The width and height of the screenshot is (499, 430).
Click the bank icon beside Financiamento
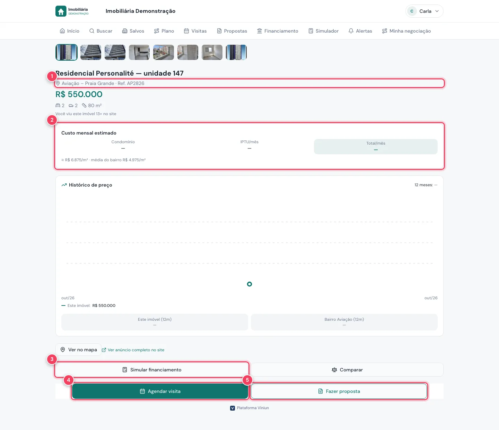tap(260, 31)
